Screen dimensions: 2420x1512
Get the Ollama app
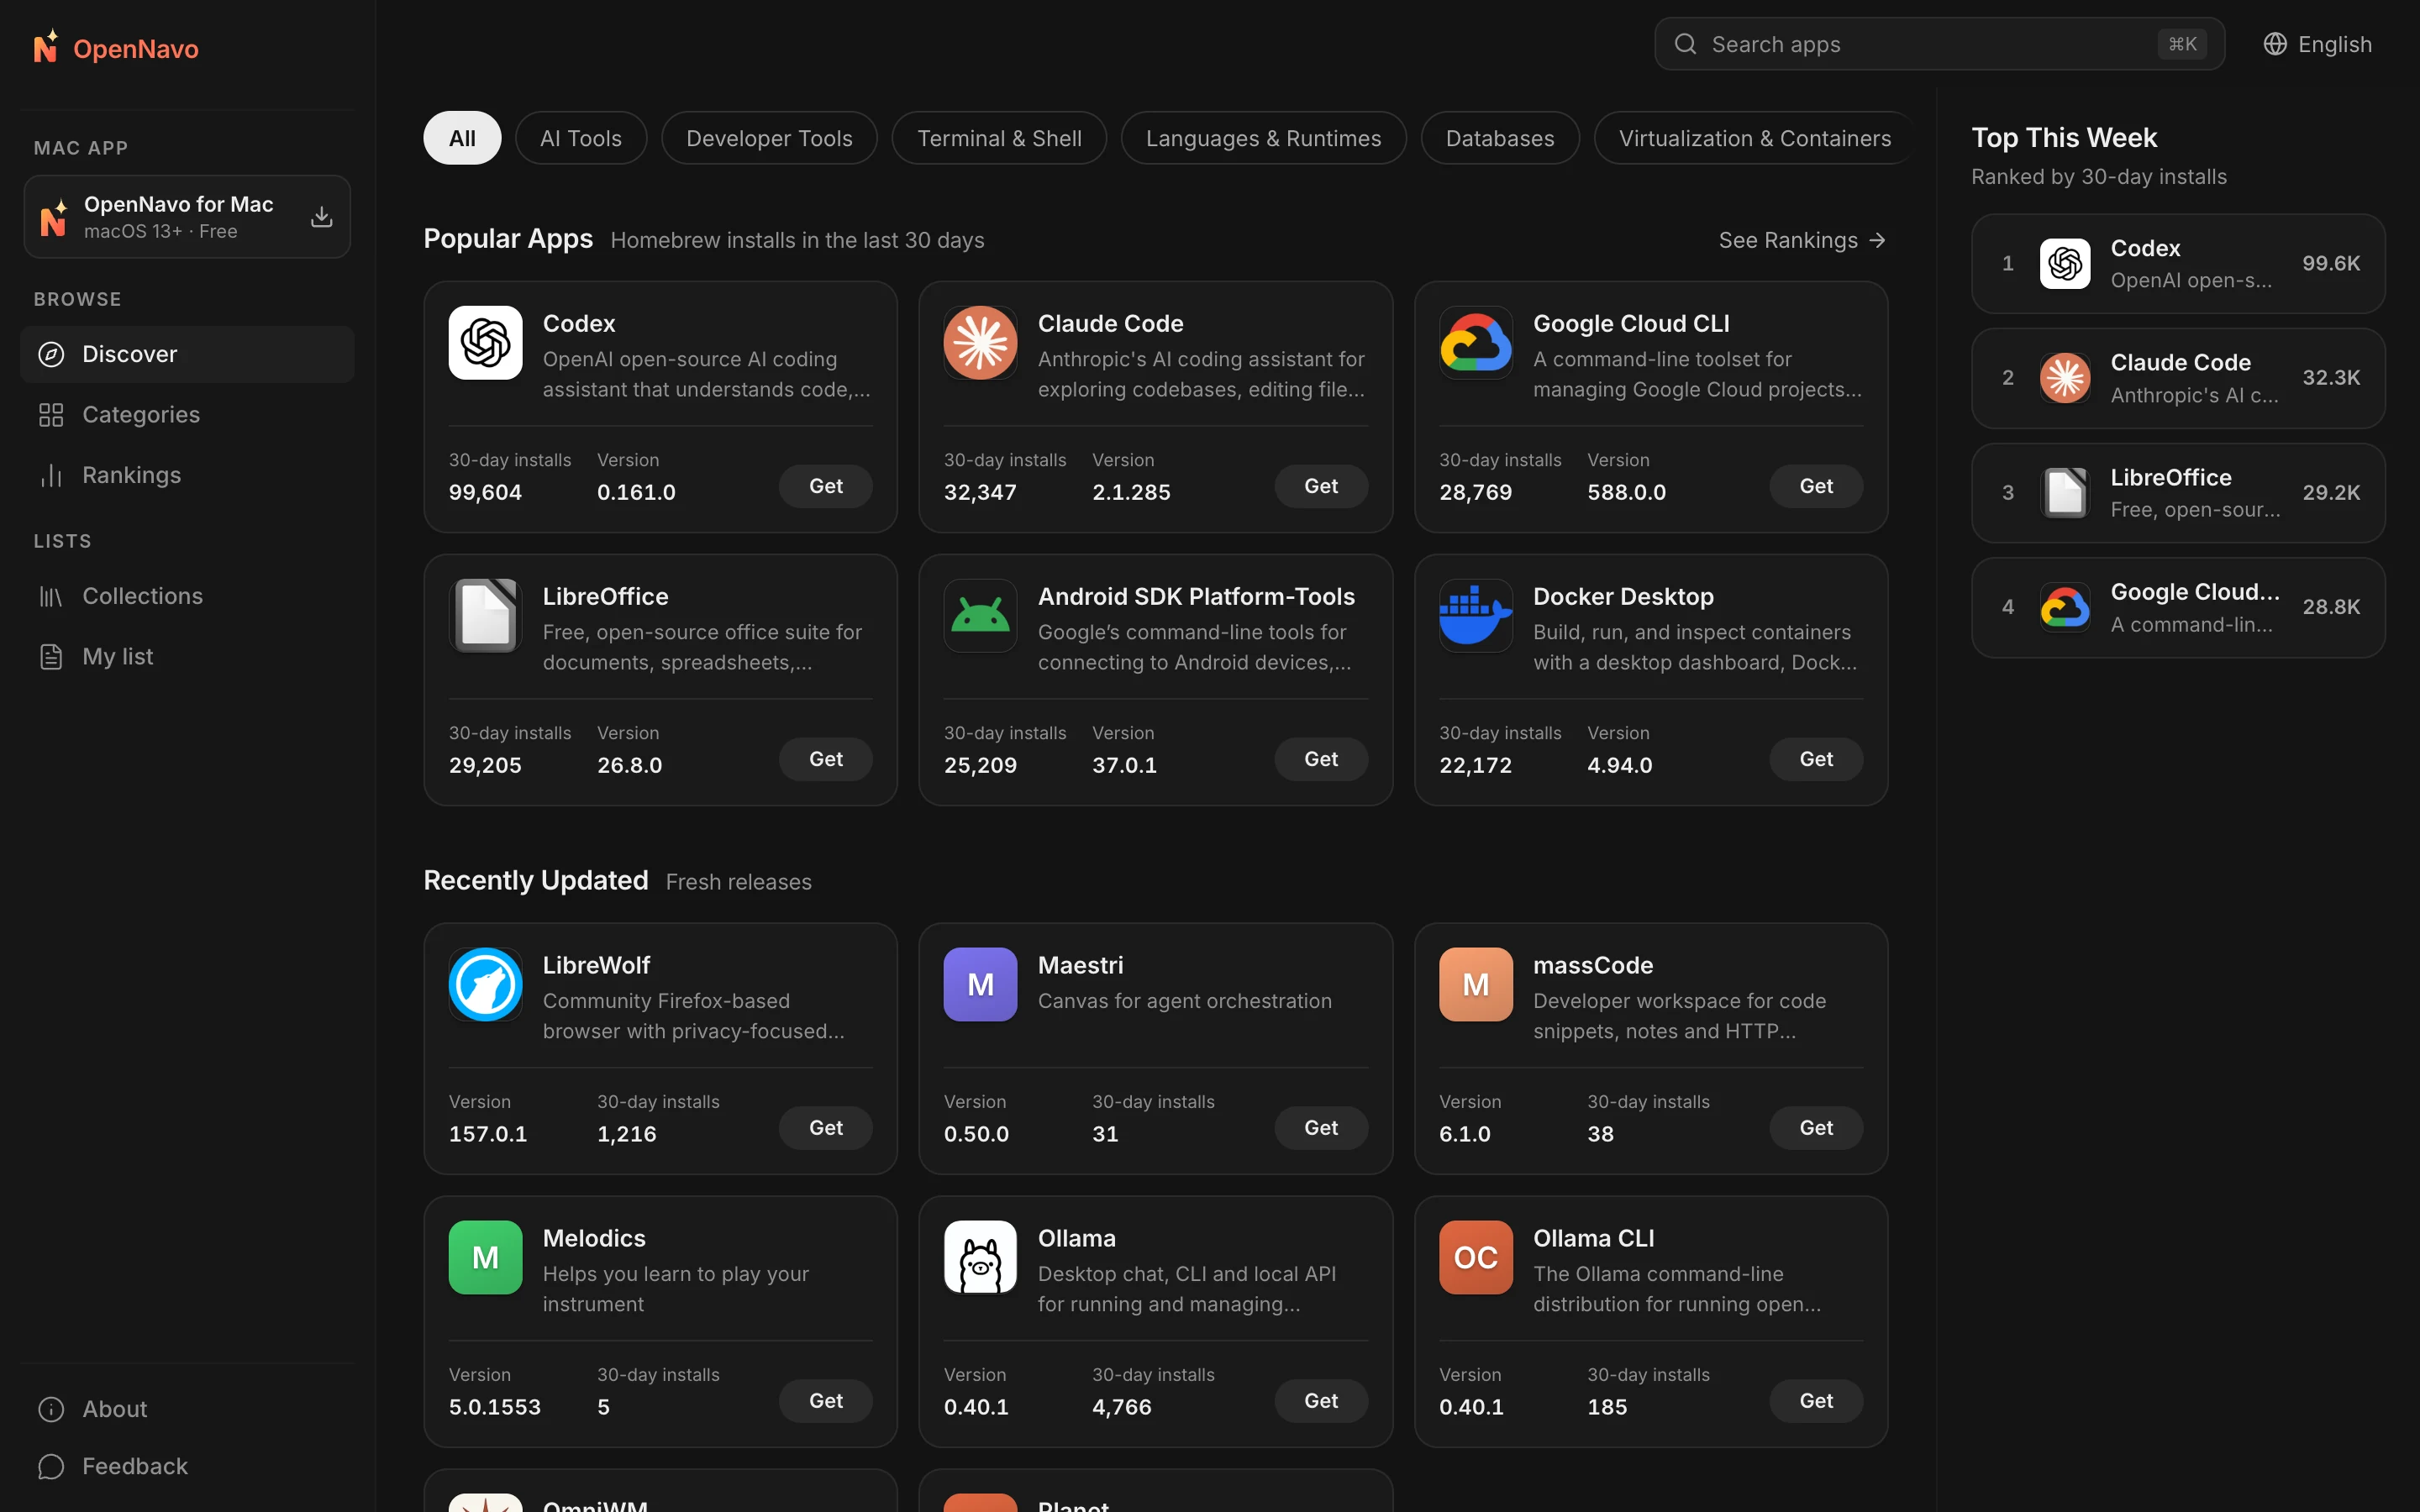[1320, 1401]
